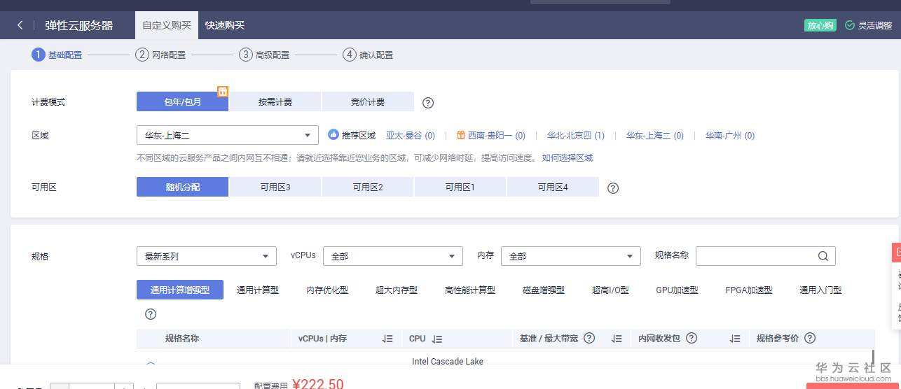This screenshot has height=389, width=901.
Task: Sort by 基准 / 最大带宽 sort icon
Action: 617,339
